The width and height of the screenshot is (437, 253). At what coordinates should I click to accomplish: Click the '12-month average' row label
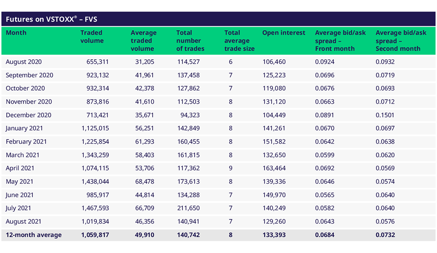point(34,235)
